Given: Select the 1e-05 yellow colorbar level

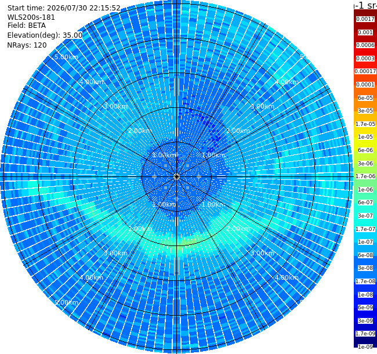Looking at the screenshot, I should click(x=365, y=137).
